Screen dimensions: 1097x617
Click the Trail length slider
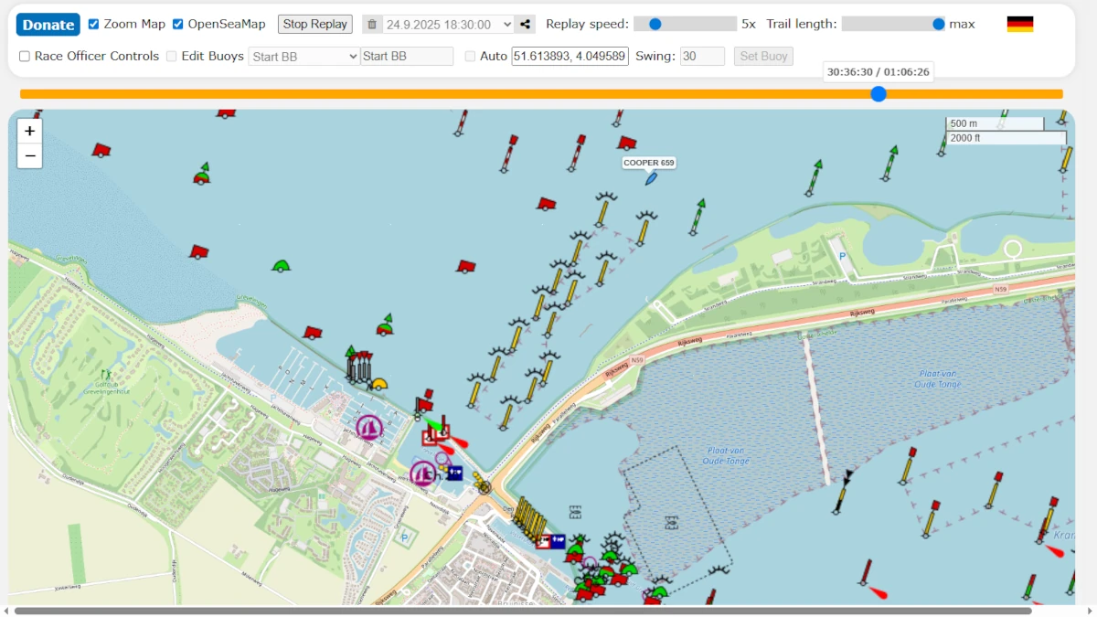[x=893, y=24]
